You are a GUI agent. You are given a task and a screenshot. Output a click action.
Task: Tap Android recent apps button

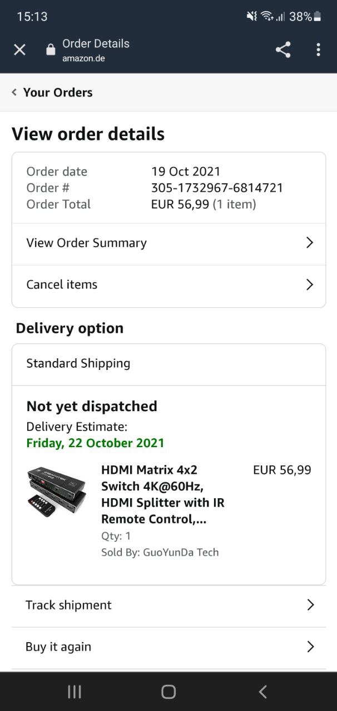tap(75, 692)
